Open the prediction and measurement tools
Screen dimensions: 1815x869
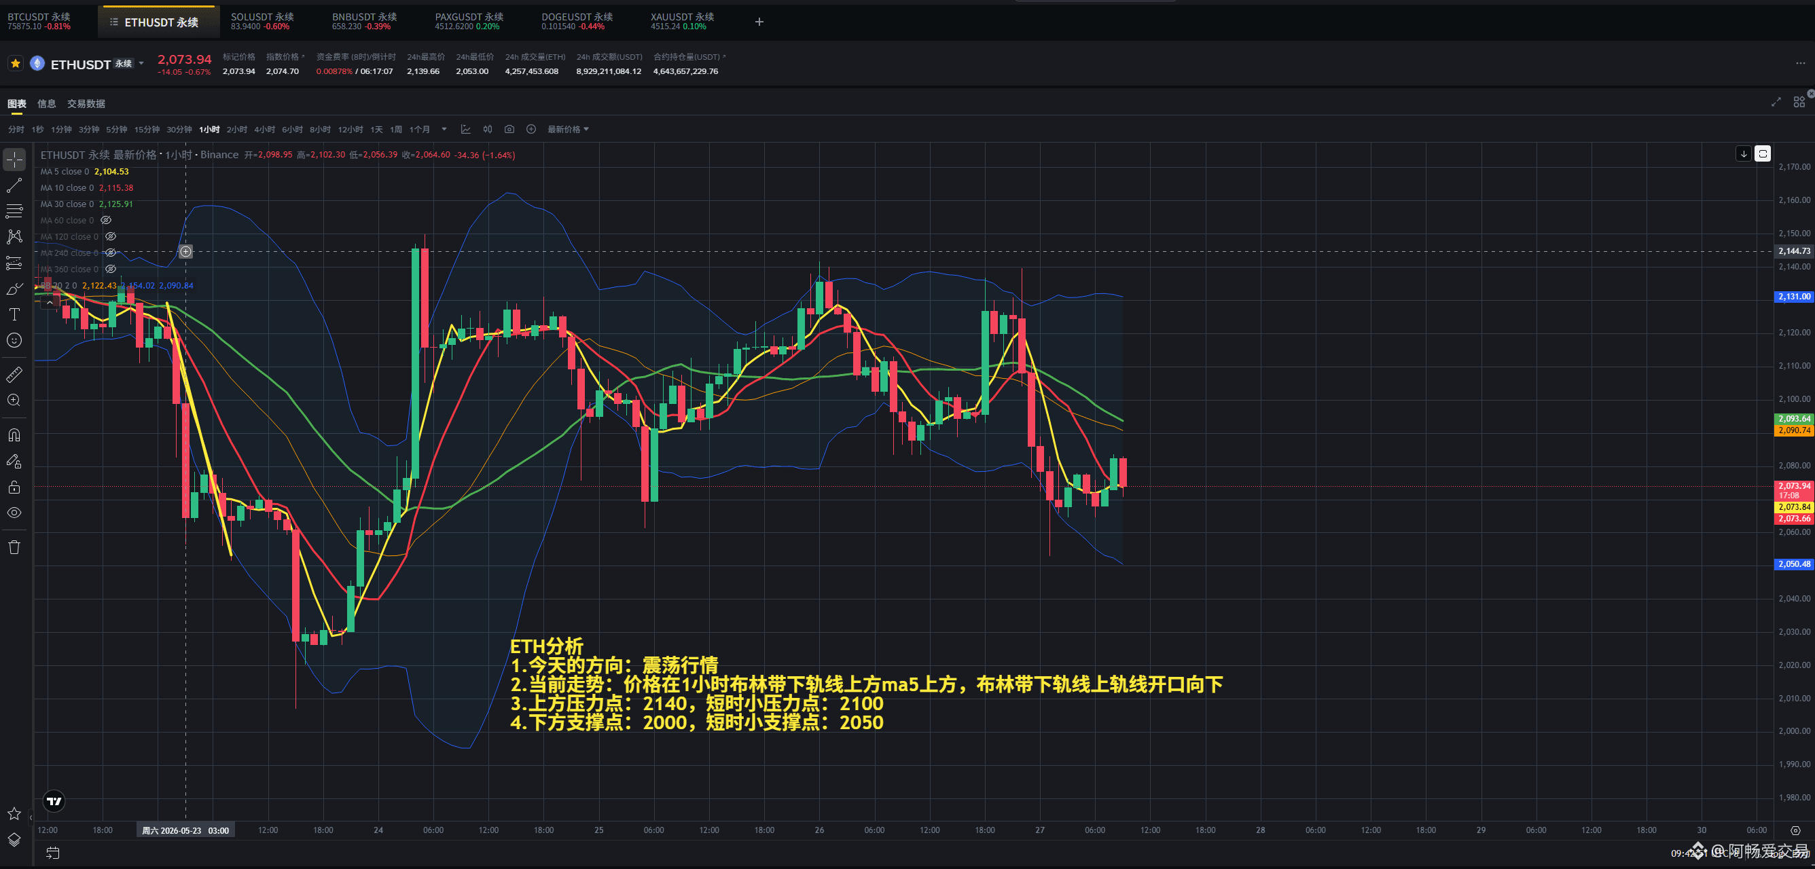tap(14, 263)
